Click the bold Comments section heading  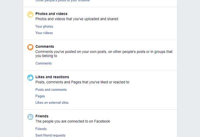coord(45,46)
